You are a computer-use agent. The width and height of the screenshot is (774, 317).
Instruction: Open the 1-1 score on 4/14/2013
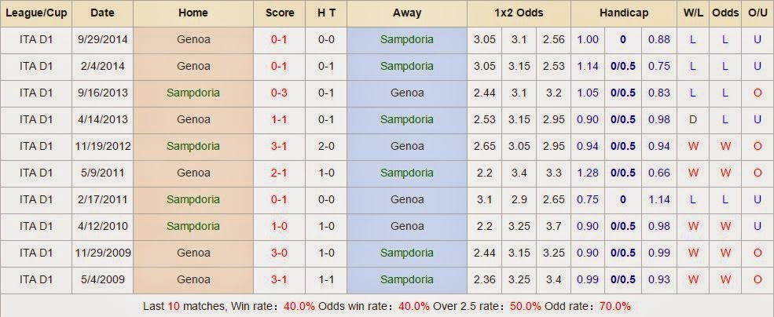pos(279,119)
